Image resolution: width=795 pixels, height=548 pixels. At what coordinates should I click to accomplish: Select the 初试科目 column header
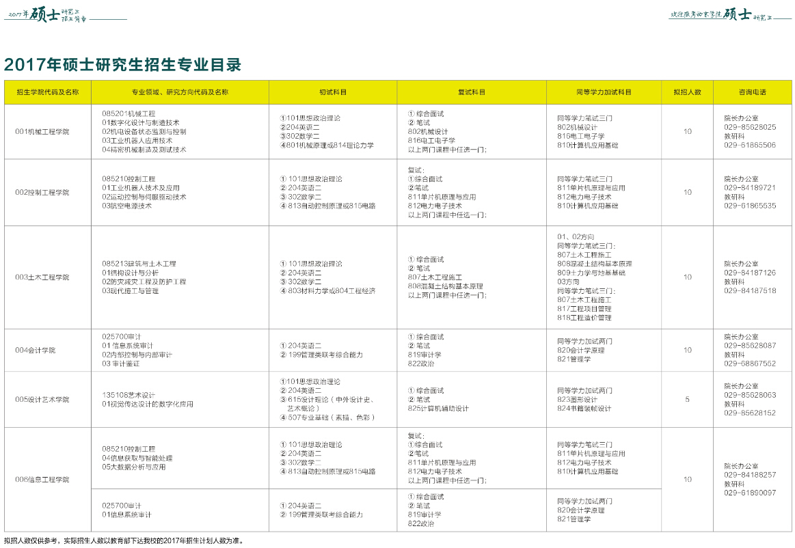point(333,92)
